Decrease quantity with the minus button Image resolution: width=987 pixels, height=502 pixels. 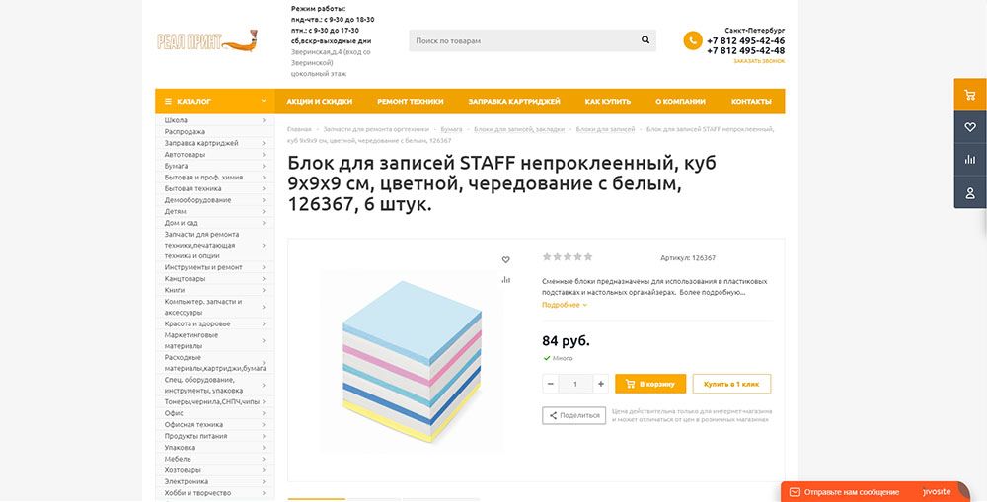pyautogui.click(x=551, y=384)
